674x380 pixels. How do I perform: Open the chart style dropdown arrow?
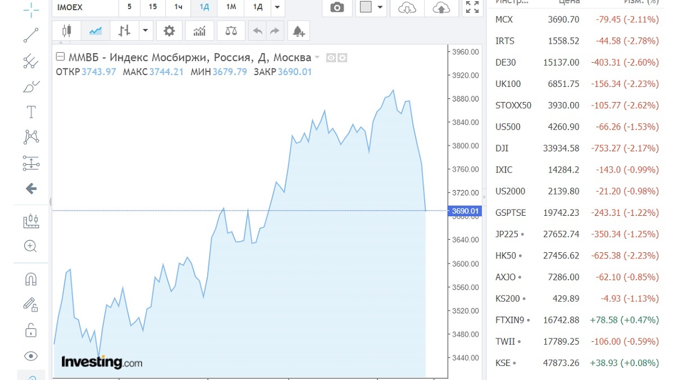pos(146,31)
